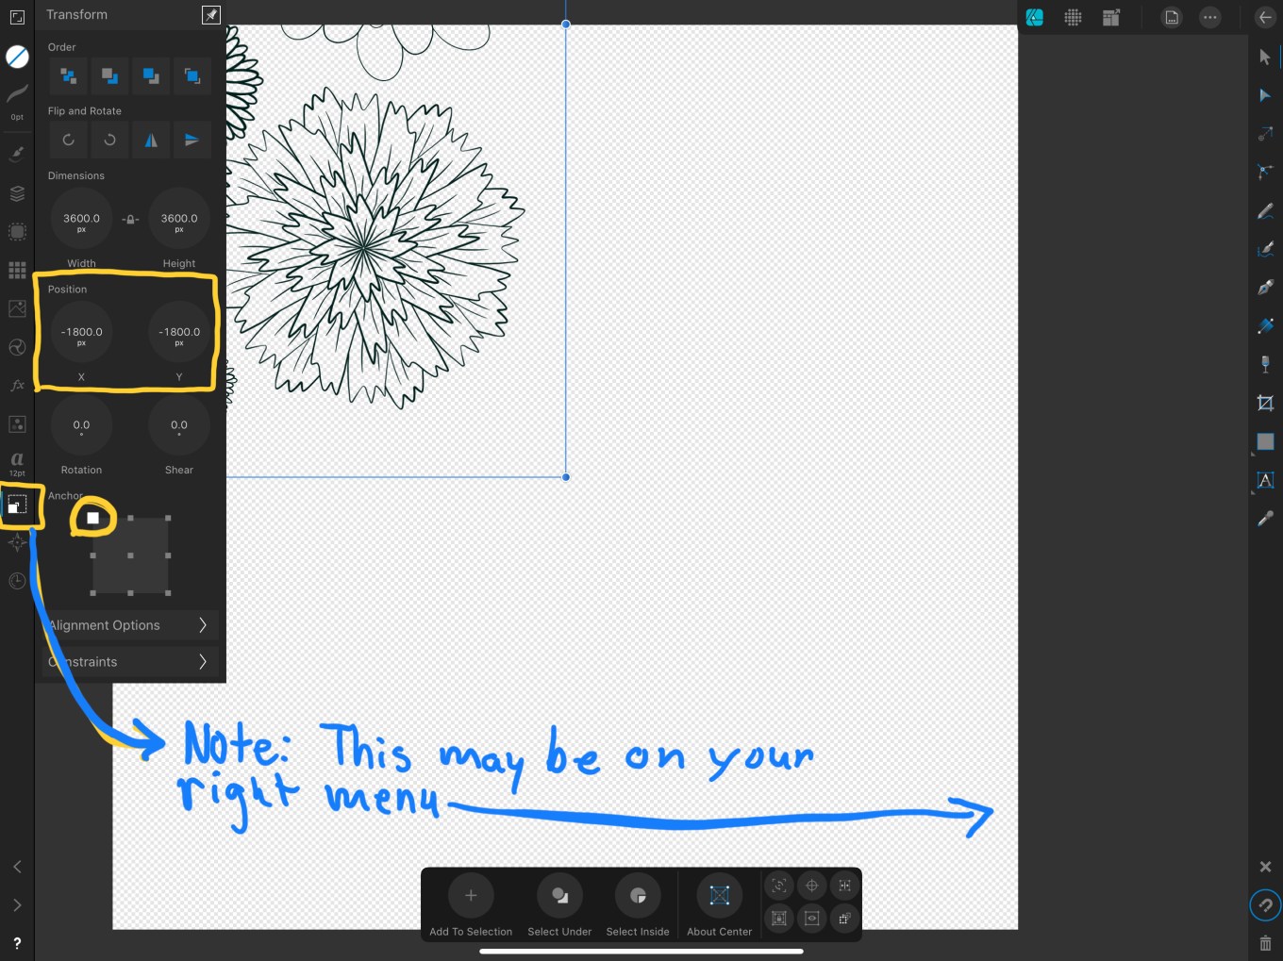1283x961 pixels.
Task: Toggle snapping with the magnet icon
Action: [1265, 904]
